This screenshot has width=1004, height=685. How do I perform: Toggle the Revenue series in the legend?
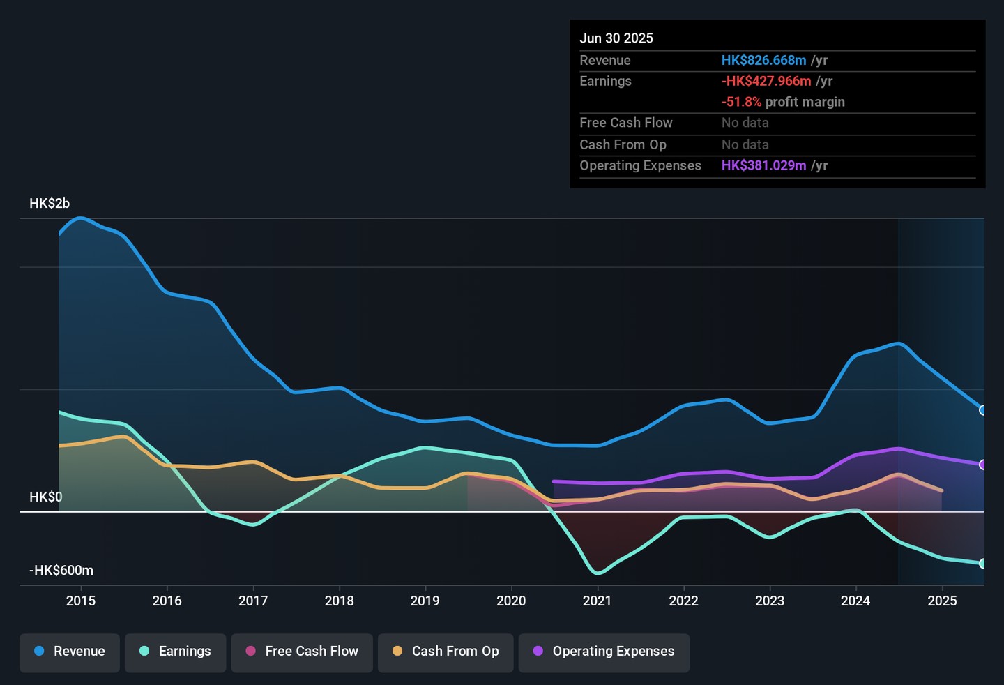(x=70, y=652)
